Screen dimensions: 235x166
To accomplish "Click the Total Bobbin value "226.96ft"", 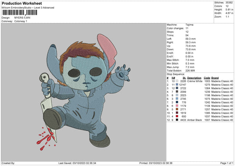I will (x=190, y=70).
